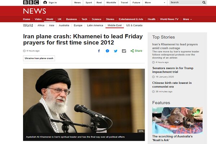The height and width of the screenshot is (144, 216).
Task: Click the search magnifying glass icon
Action: 204,3
